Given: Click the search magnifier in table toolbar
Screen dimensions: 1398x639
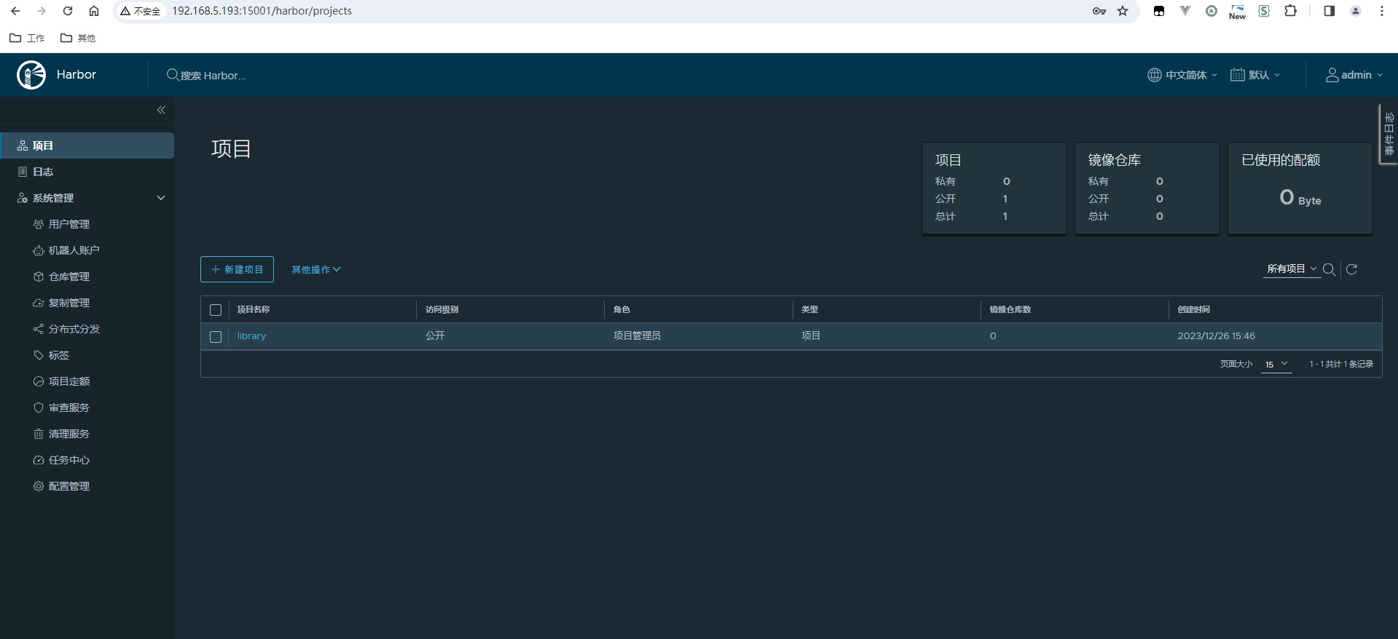Looking at the screenshot, I should coord(1329,269).
